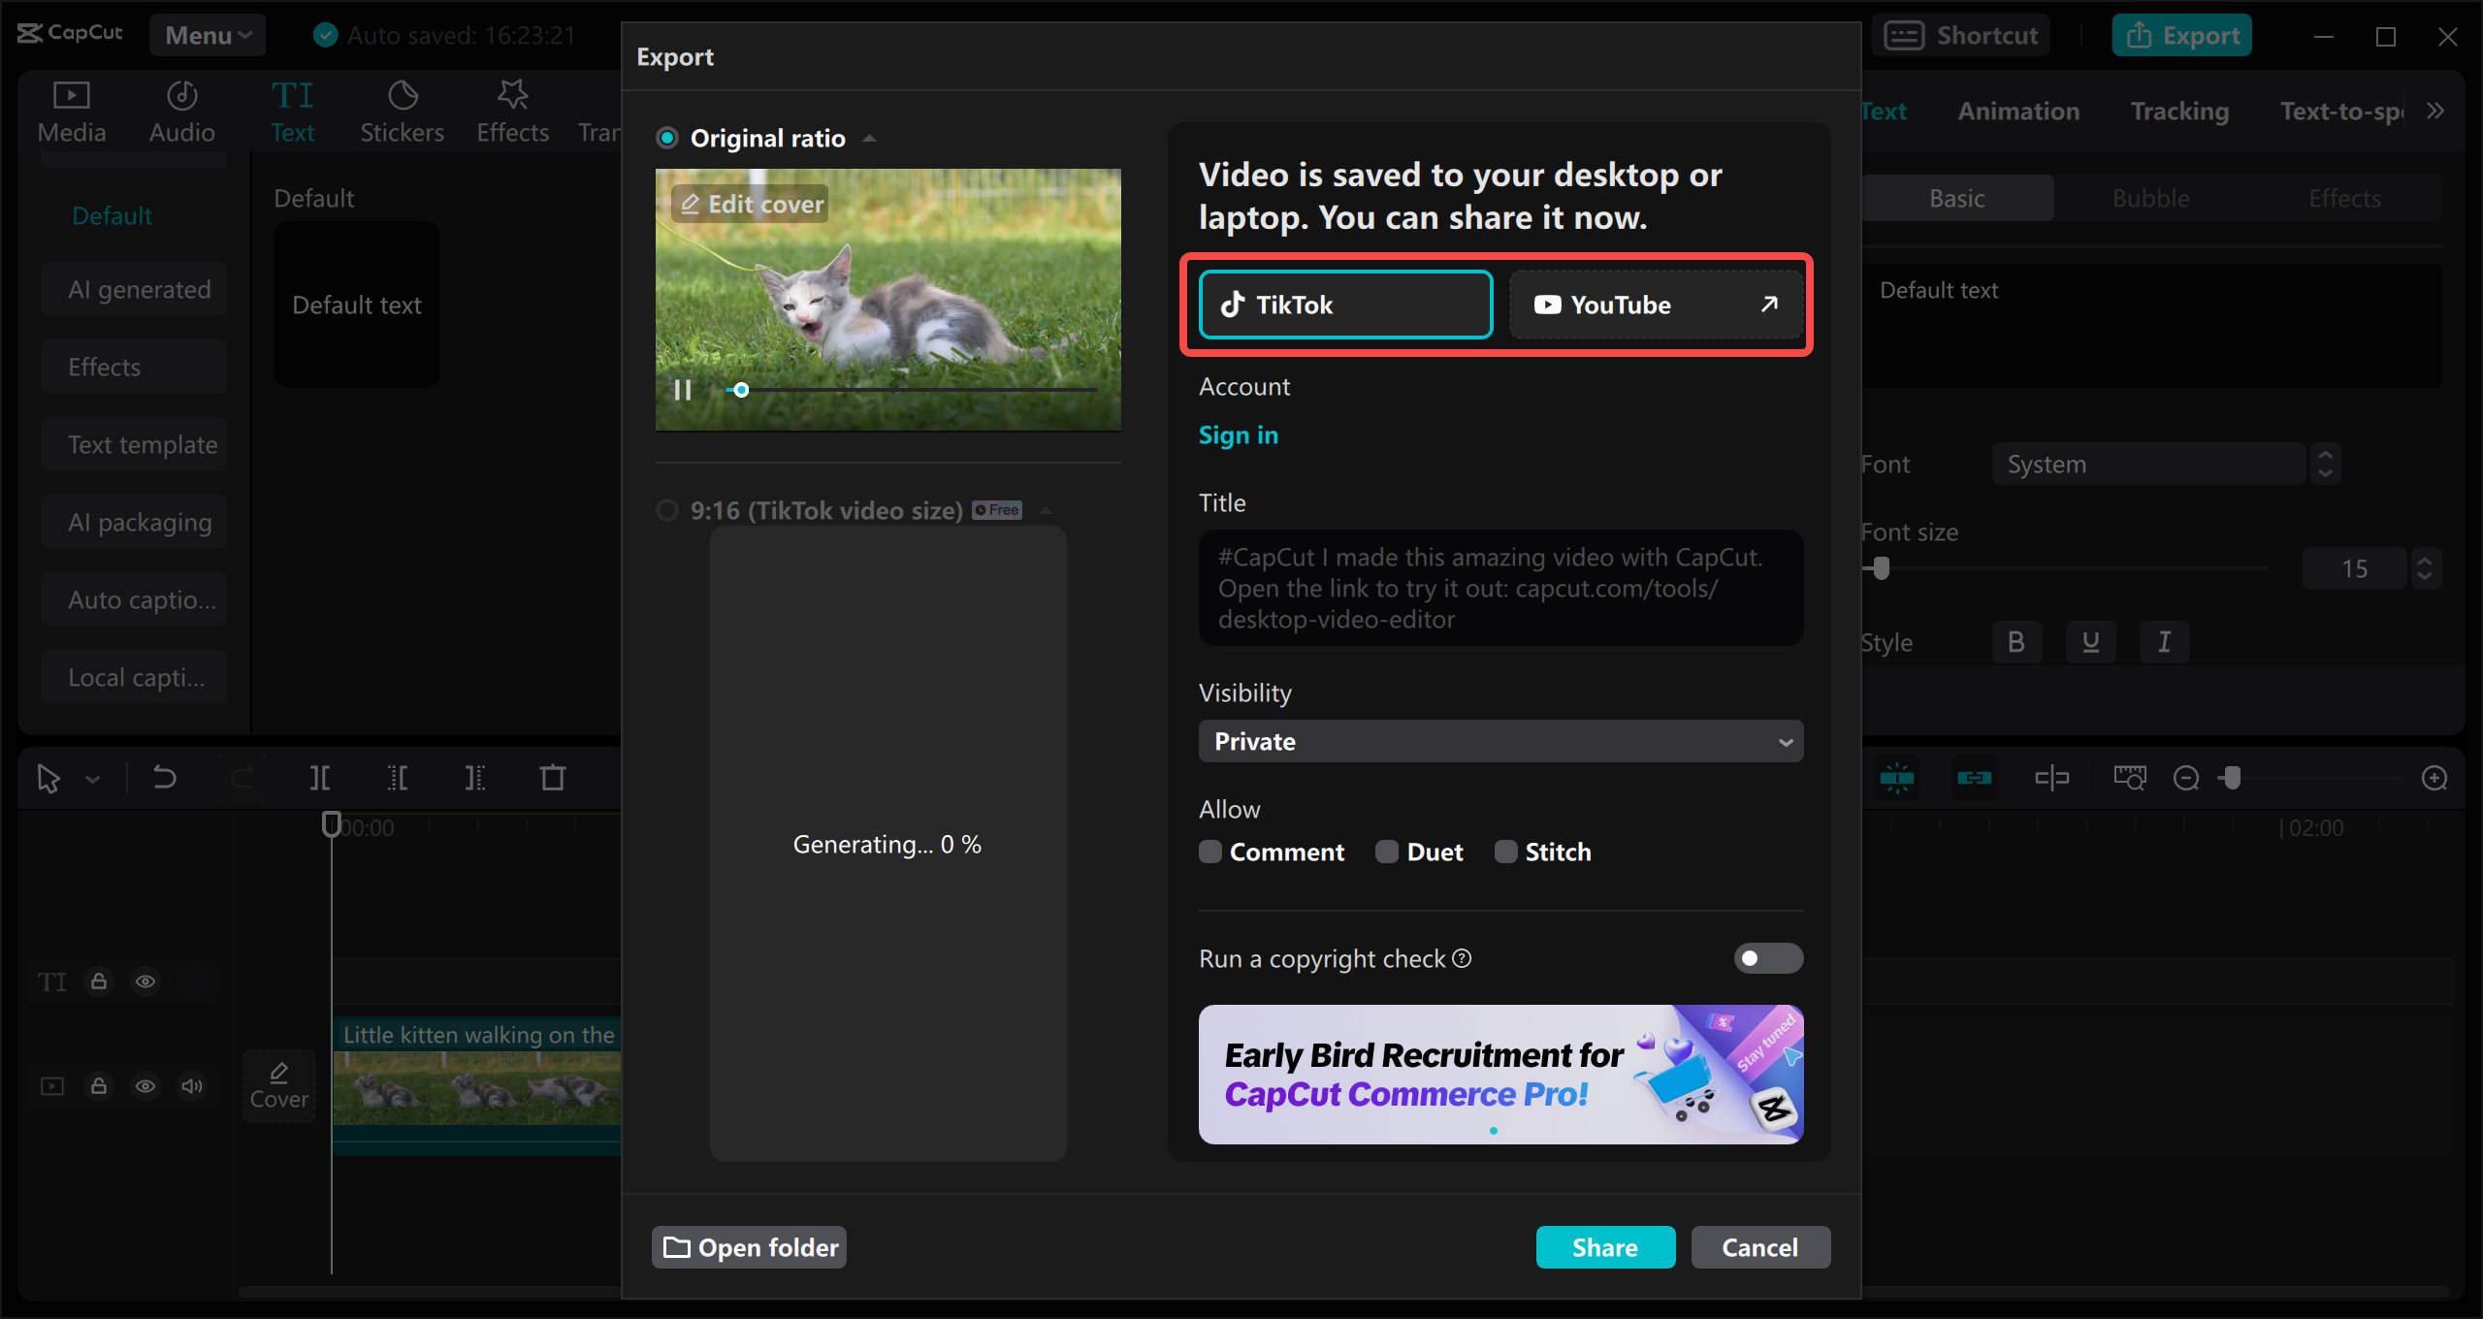
Task: Select the split clip tool
Action: pos(319,778)
